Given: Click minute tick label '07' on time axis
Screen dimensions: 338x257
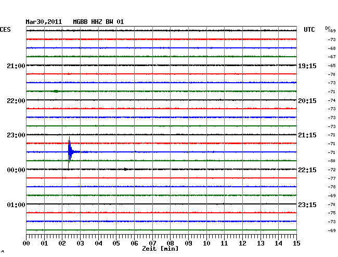Looking at the screenshot, I should pos(152,243).
